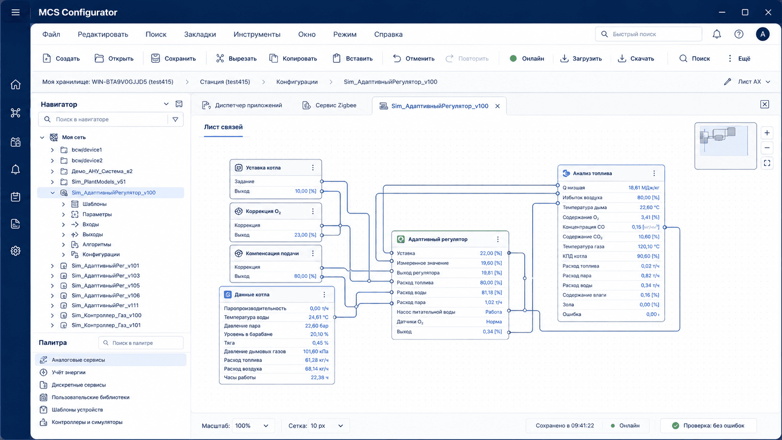This screenshot has height=440, width=782.
Task: Switch to Диспетчер приложений tab
Action: tap(242, 105)
